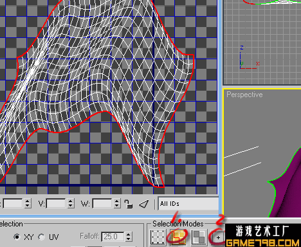This screenshot has width=301, height=247.
Task: Select the UV soft selection radio
Action: [41, 237]
